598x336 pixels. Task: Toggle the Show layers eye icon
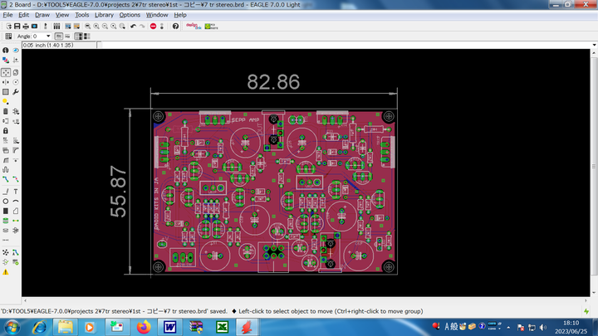[x=16, y=51]
